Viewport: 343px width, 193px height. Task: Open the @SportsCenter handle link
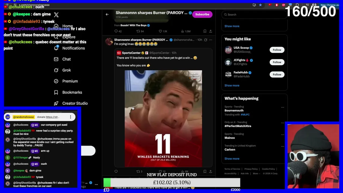tap(159, 53)
